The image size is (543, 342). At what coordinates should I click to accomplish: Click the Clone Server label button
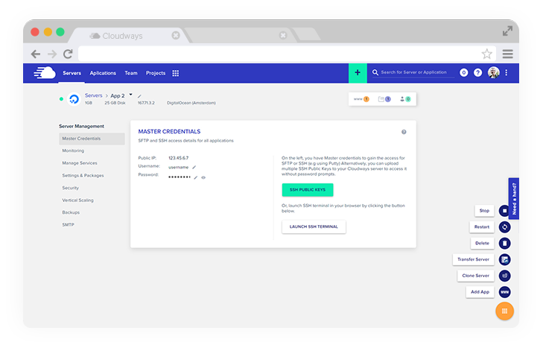click(x=475, y=276)
